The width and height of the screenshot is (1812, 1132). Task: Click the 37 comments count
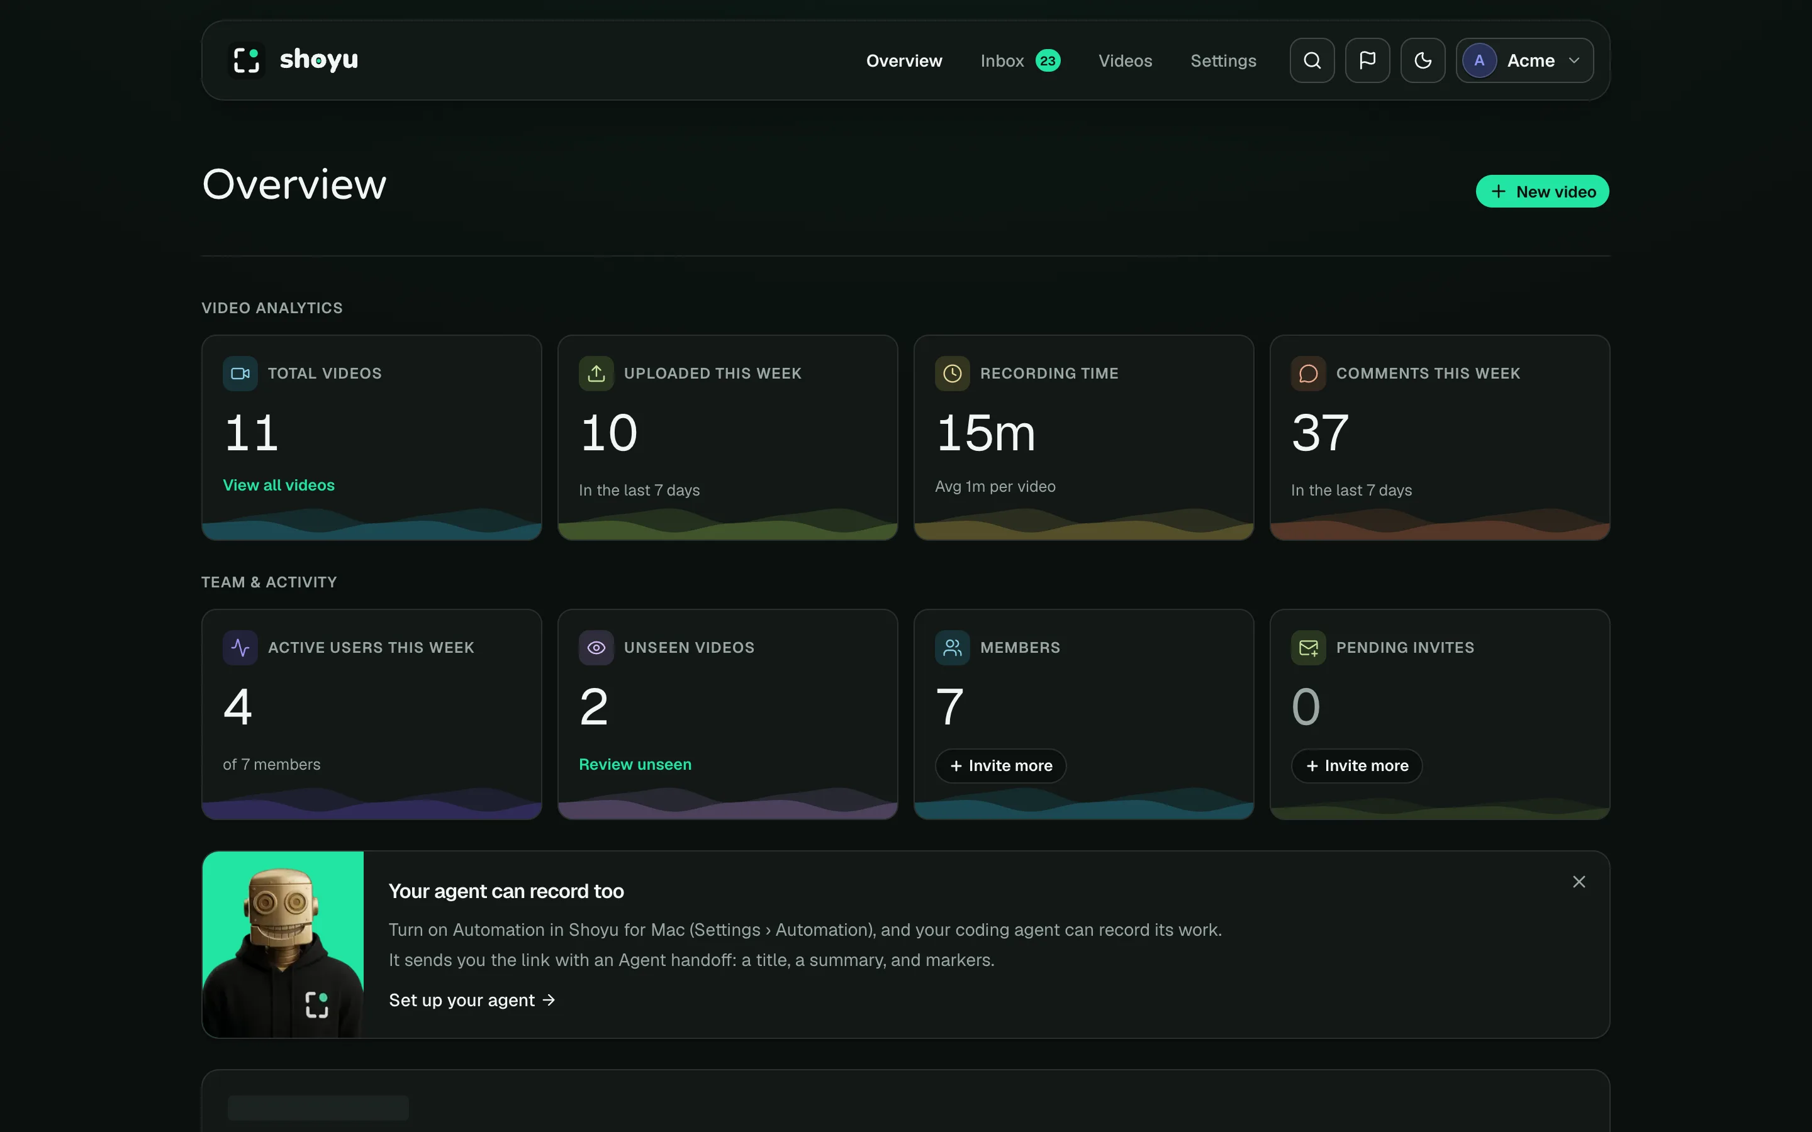tap(1320, 433)
